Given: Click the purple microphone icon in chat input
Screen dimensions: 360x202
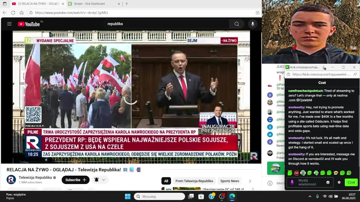Looking at the screenshot, I should tap(292, 182).
